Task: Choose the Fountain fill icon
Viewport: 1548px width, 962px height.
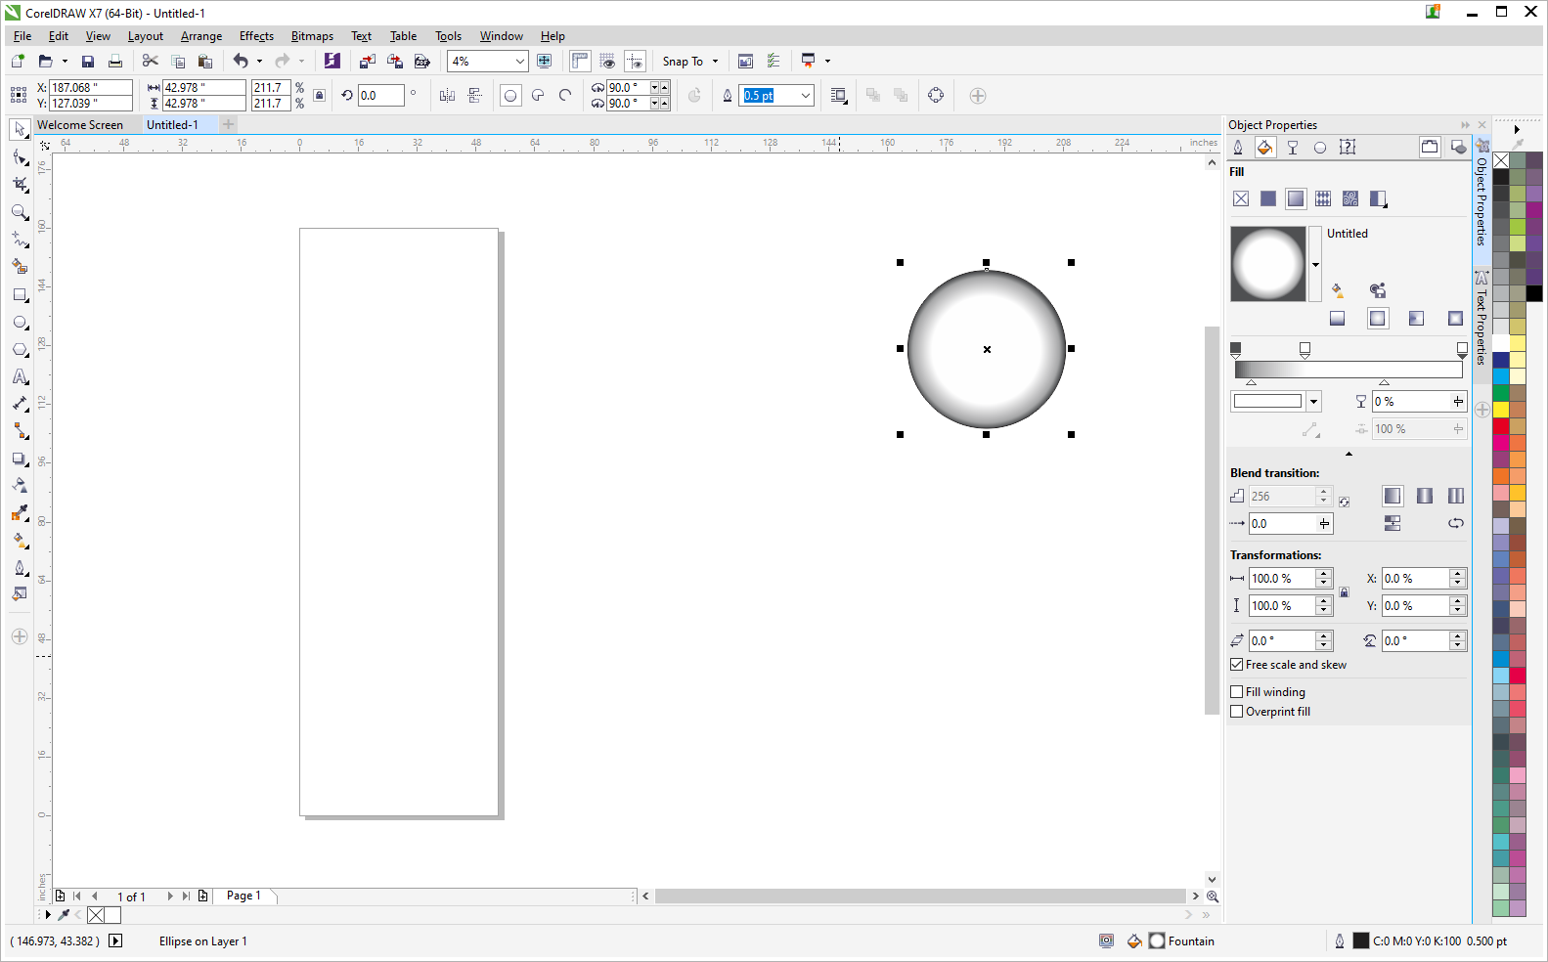Action: pos(1296,198)
